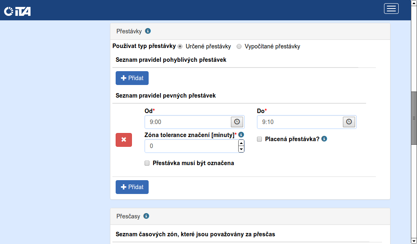
Task: Open time picker clock for Od field
Action: (237, 122)
